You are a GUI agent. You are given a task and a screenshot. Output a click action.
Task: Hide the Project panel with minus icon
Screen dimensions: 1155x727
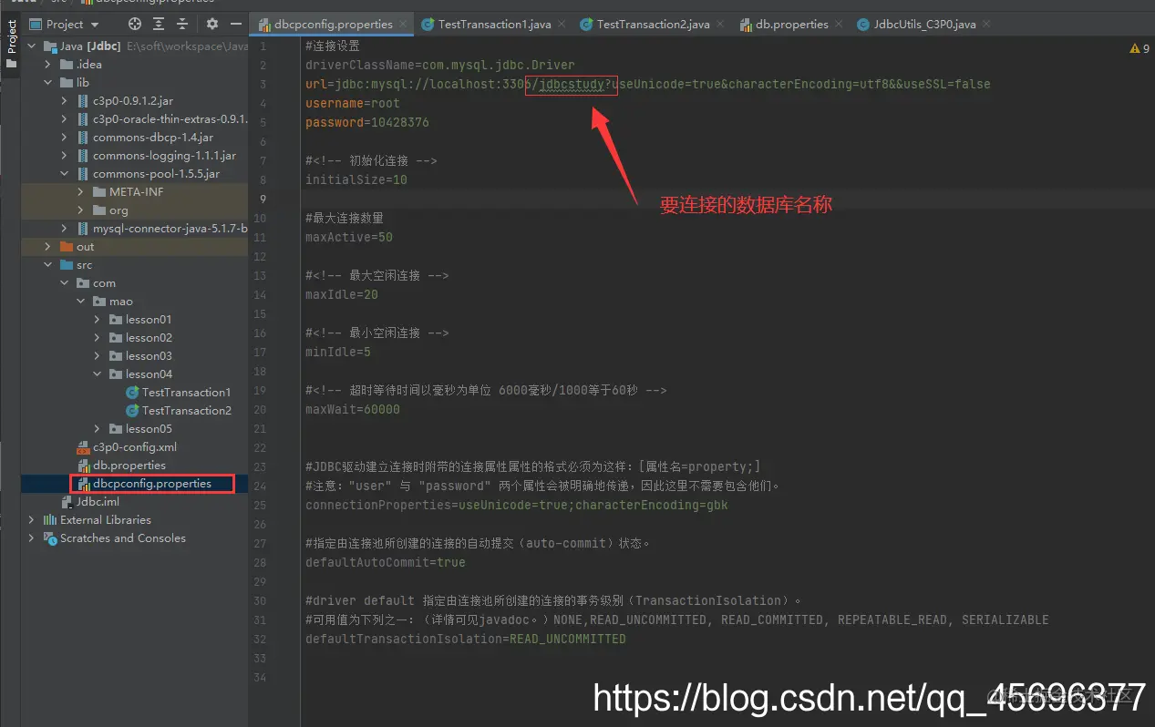235,24
